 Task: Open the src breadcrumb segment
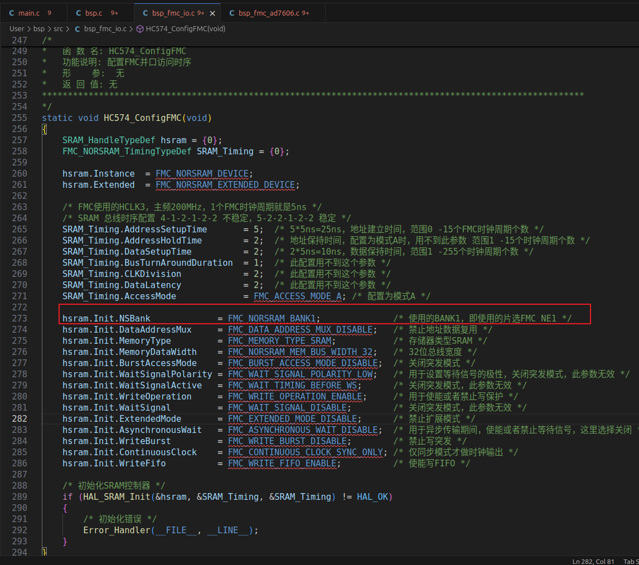click(59, 29)
